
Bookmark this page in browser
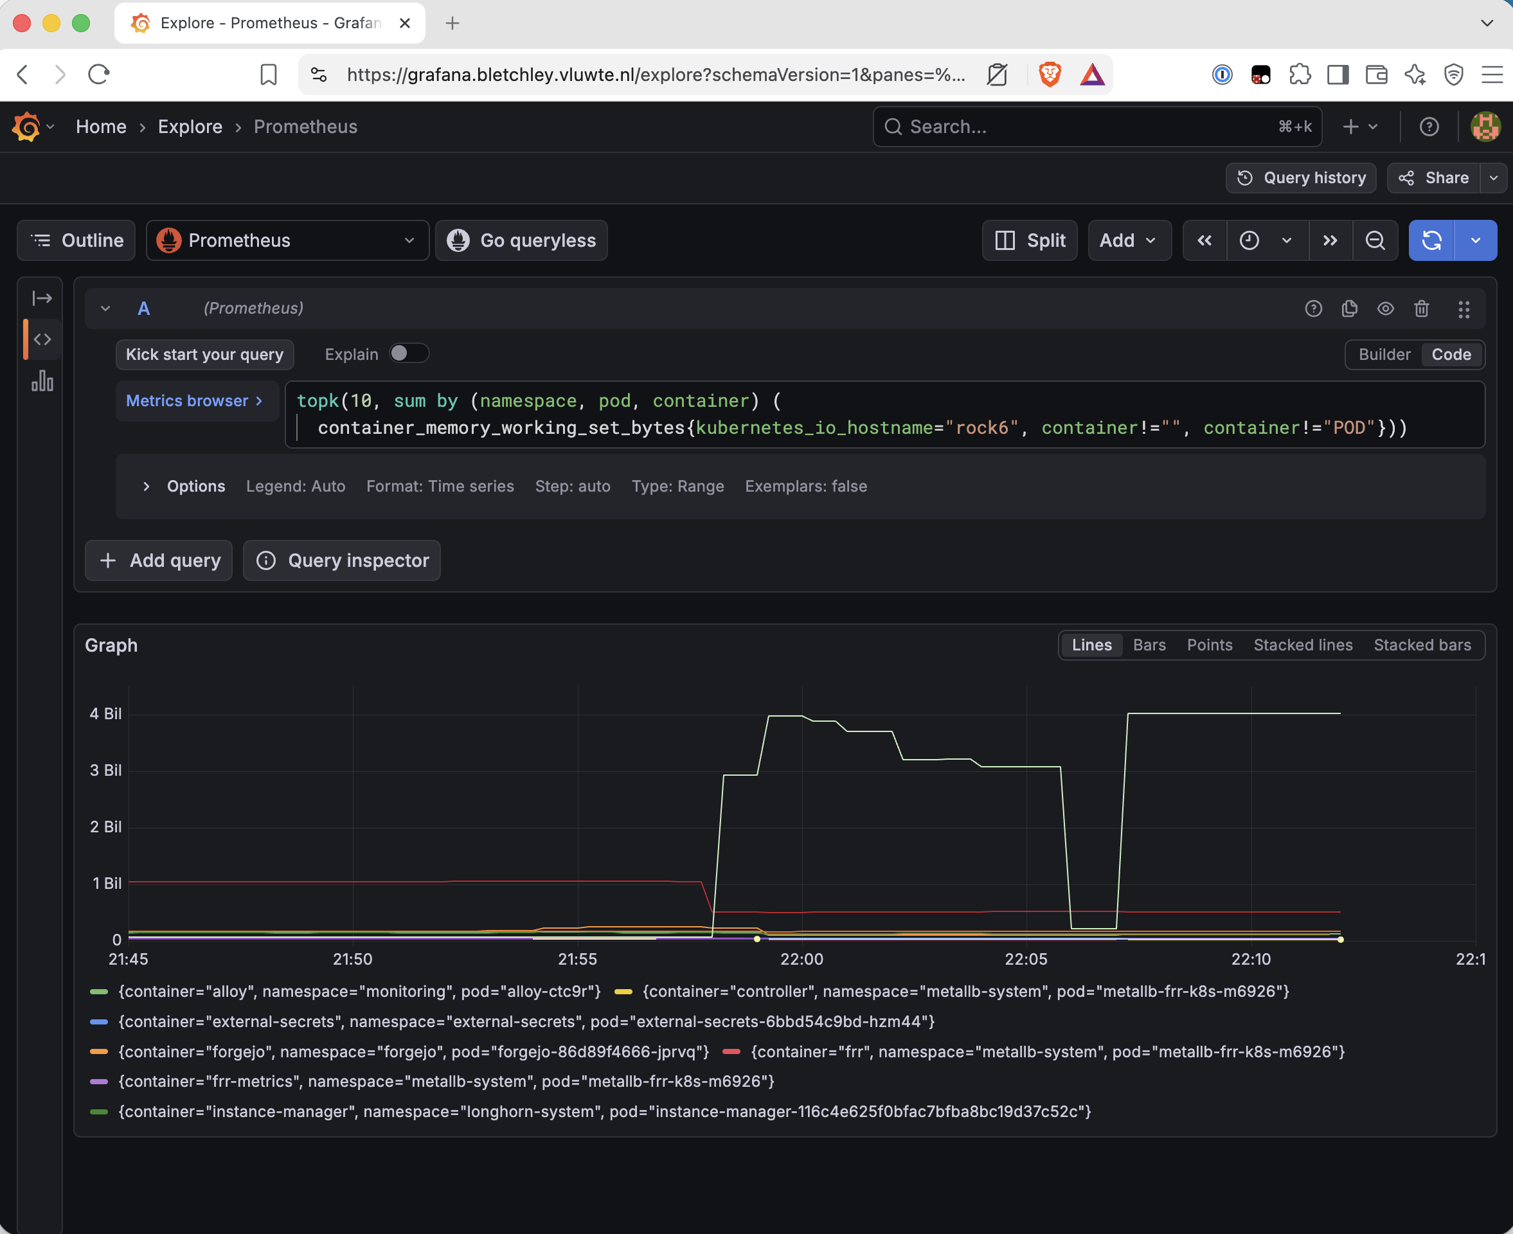[268, 74]
